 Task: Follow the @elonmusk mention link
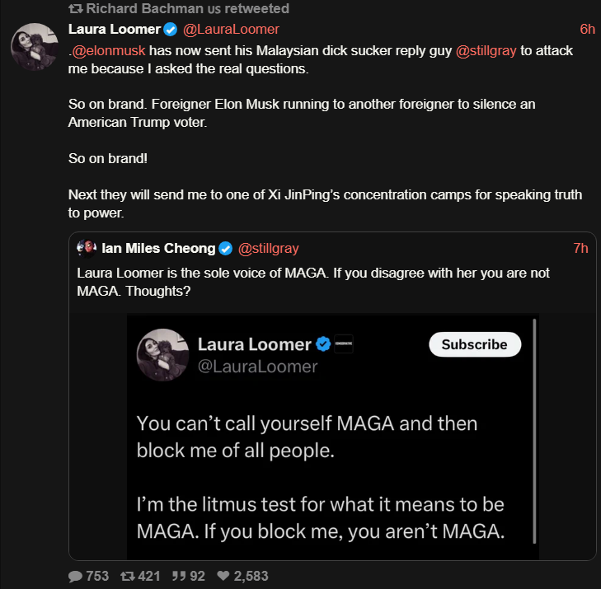point(109,50)
